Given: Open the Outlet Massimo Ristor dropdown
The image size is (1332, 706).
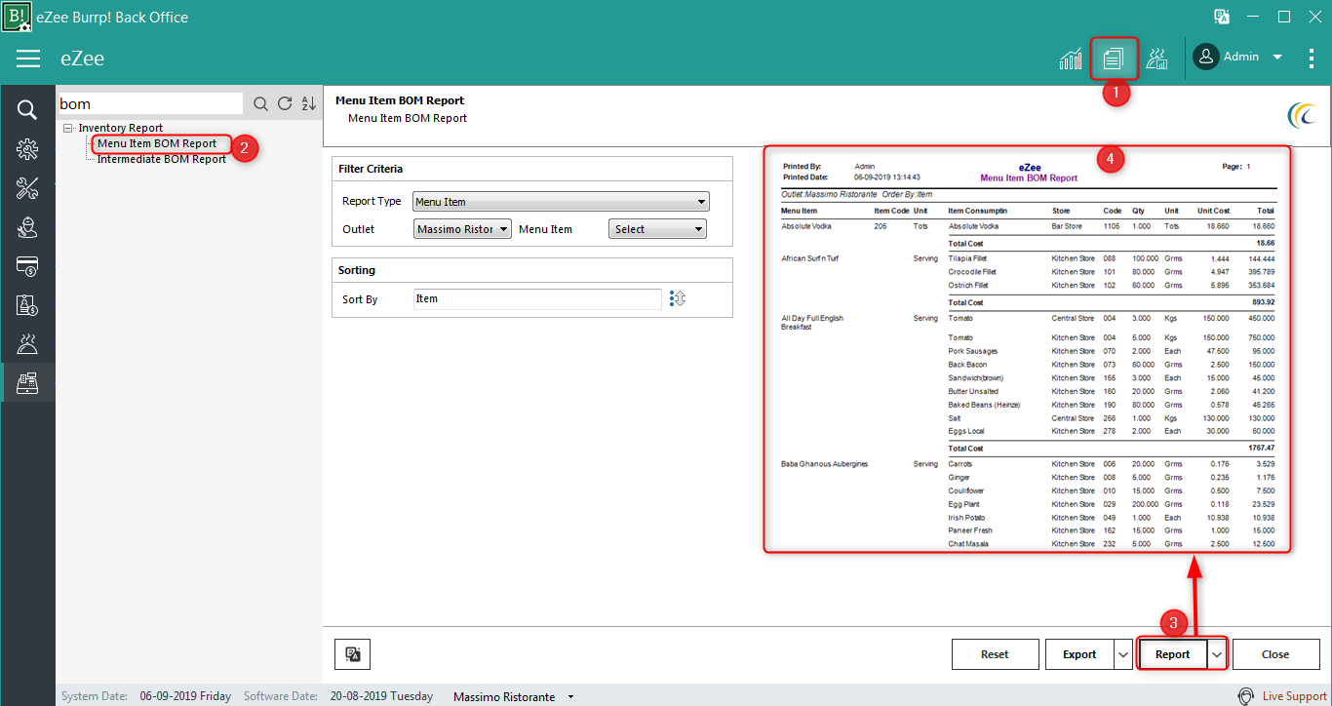Looking at the screenshot, I should [462, 229].
